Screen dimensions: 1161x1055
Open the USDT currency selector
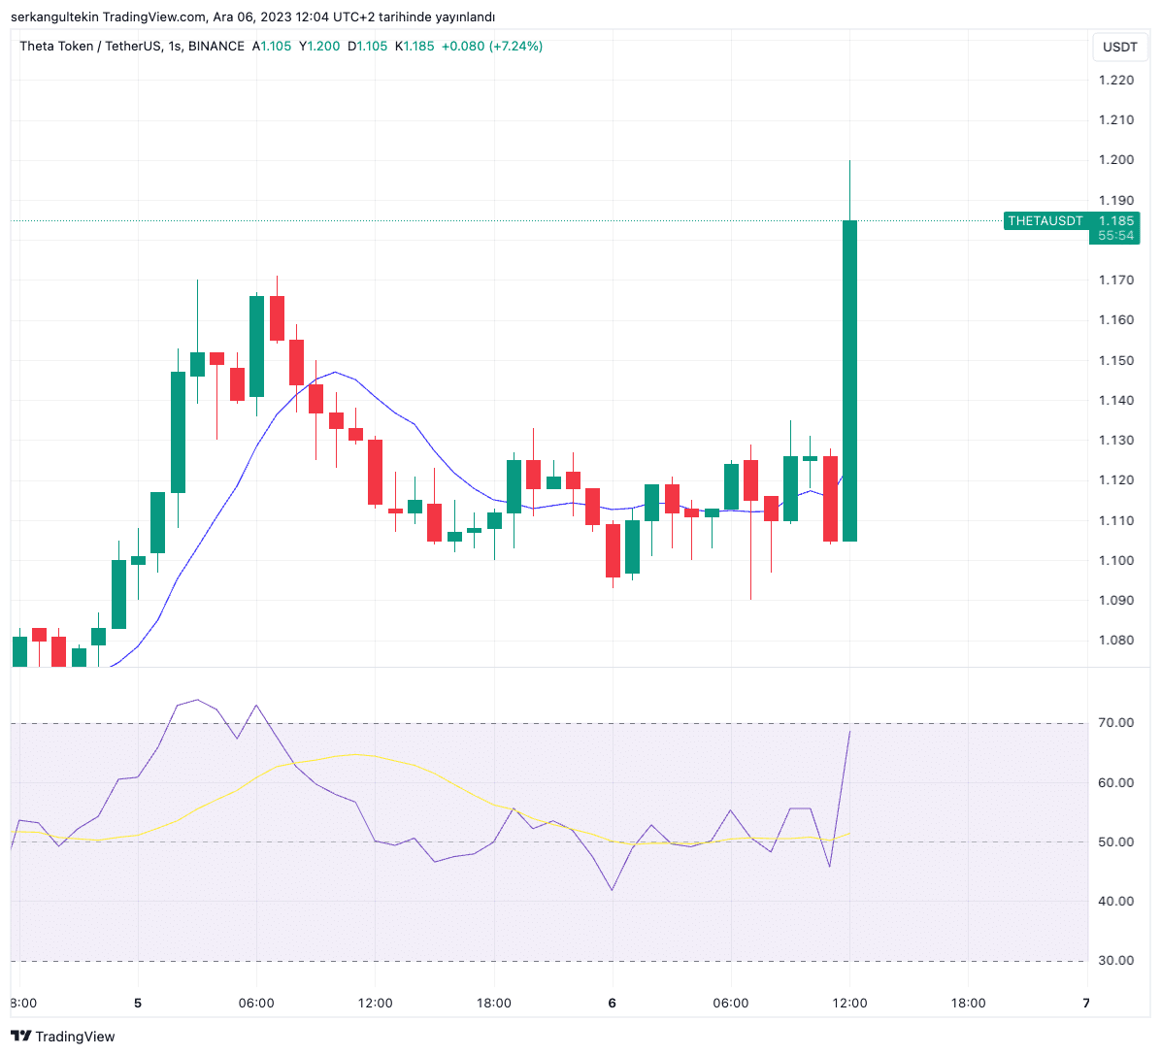(1119, 47)
